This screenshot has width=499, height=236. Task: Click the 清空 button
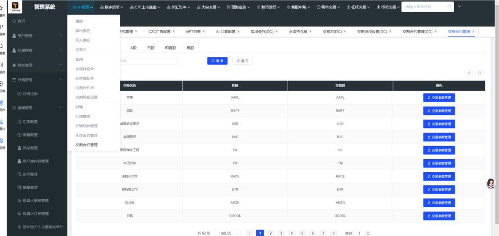(x=243, y=61)
